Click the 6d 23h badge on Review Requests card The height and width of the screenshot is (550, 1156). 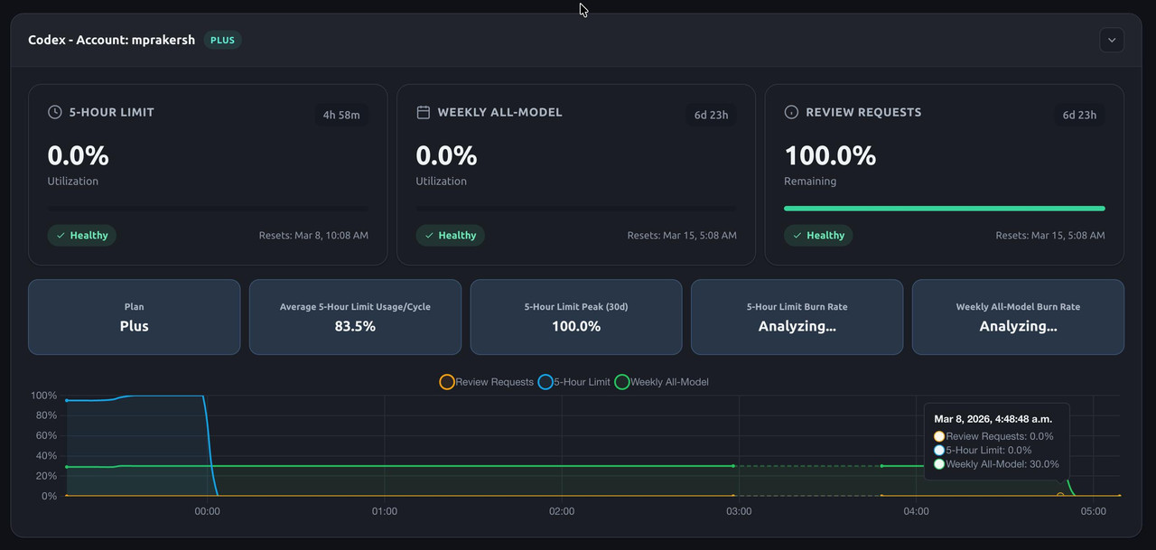tap(1079, 115)
